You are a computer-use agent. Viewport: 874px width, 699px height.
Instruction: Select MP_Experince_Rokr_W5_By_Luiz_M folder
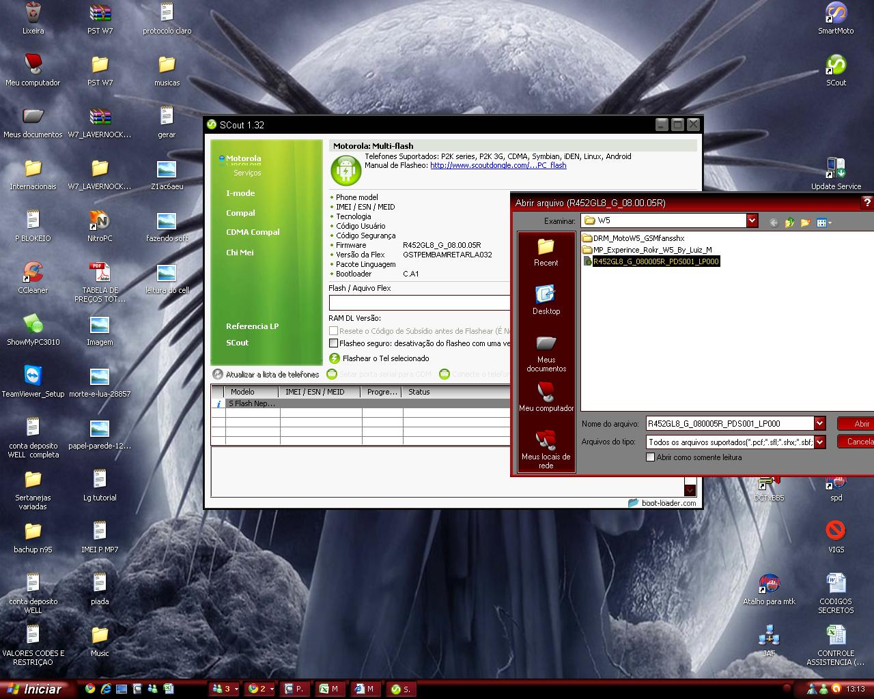click(647, 250)
